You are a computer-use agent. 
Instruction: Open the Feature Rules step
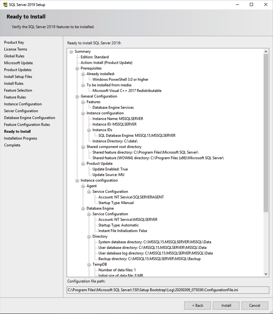15,97
